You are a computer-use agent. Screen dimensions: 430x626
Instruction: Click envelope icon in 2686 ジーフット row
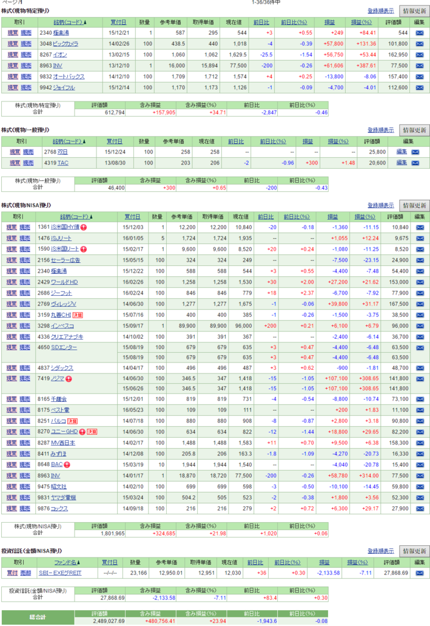[x=419, y=293]
